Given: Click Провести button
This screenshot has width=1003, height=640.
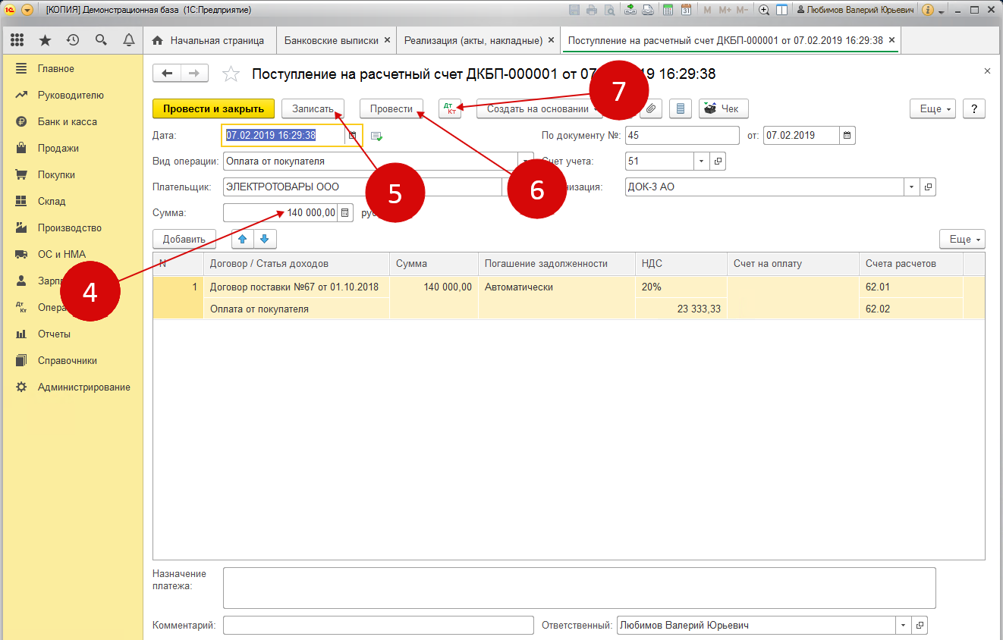Looking at the screenshot, I should click(x=391, y=109).
